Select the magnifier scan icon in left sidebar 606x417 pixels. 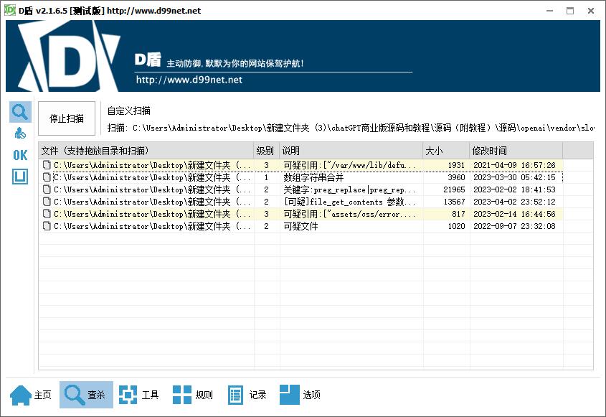[x=20, y=112]
